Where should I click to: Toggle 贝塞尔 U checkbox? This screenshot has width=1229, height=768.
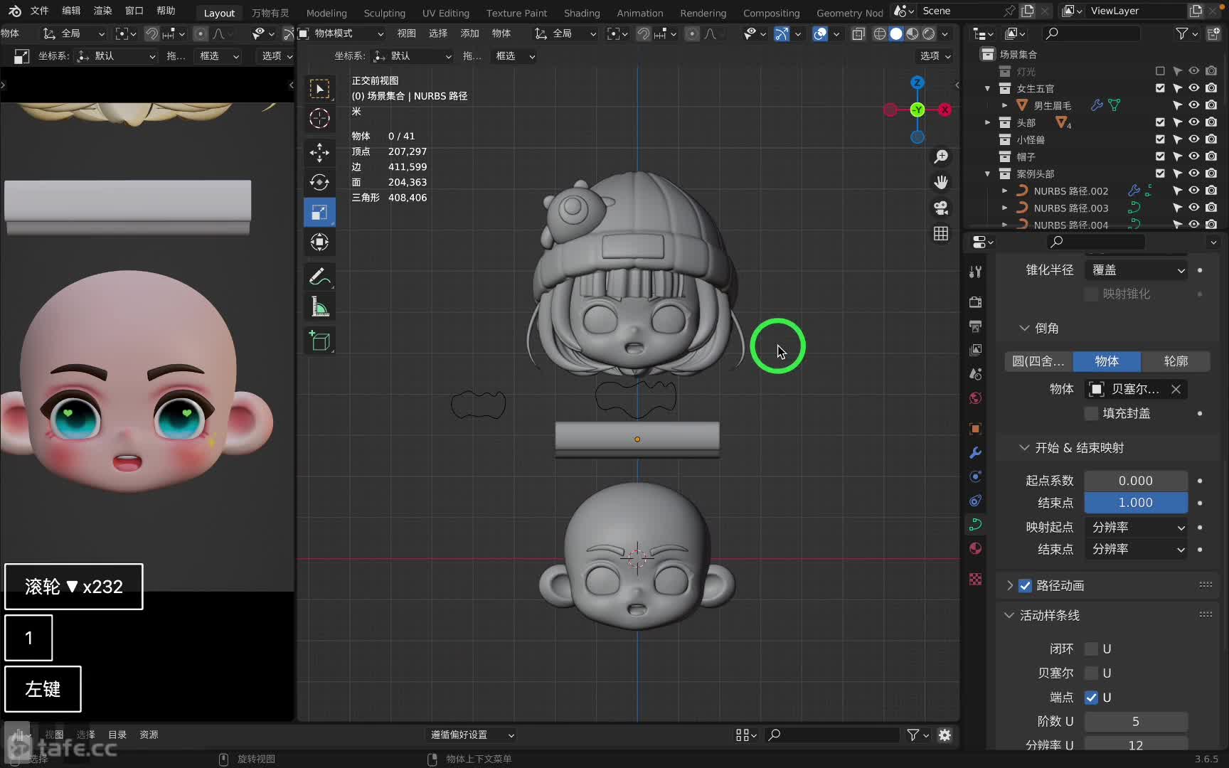pyautogui.click(x=1091, y=673)
